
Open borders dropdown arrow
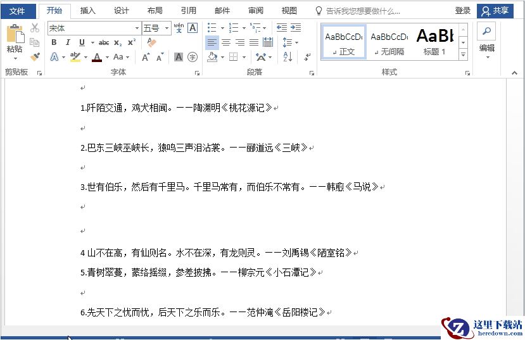point(244,57)
